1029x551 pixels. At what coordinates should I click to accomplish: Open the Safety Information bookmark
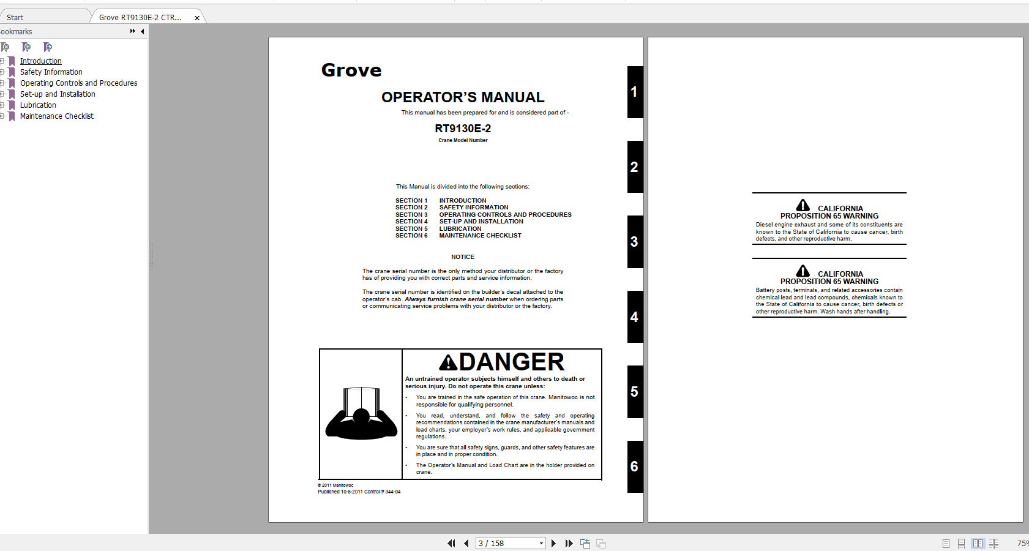[x=51, y=72]
